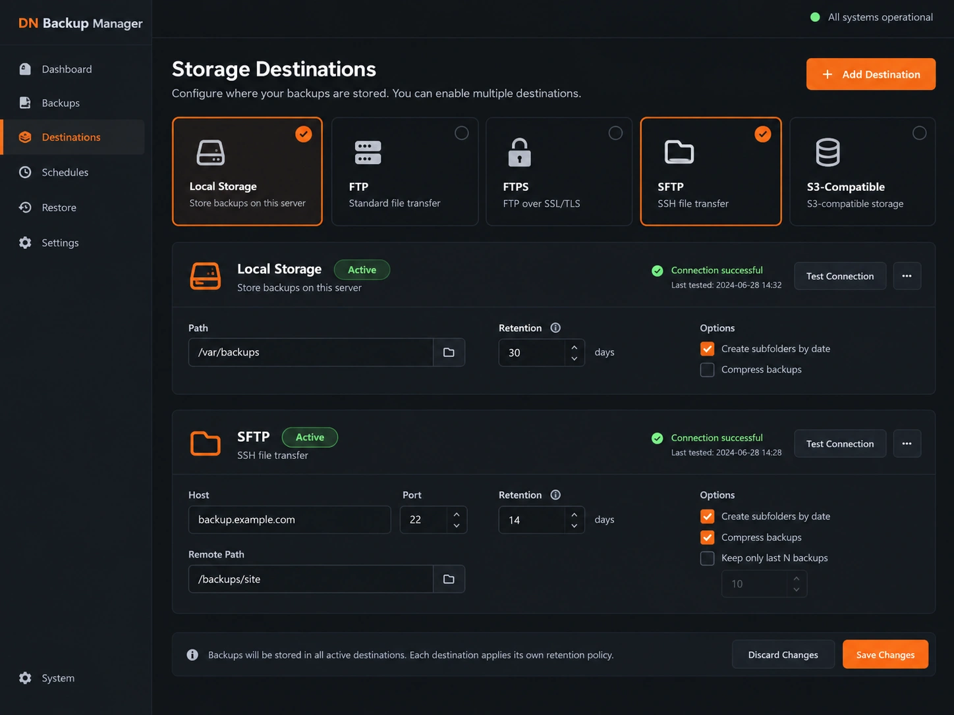
Task: Click the info icon beside SFTP Retention
Action: coord(555,495)
